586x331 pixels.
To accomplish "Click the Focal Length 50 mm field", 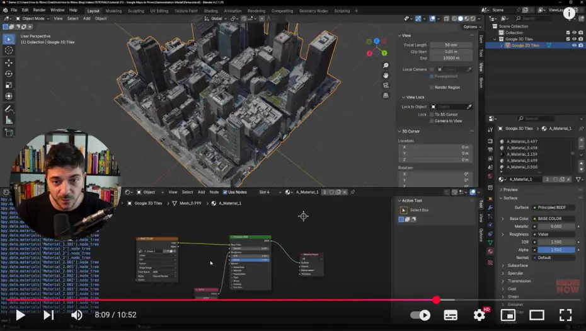I will click(x=450, y=45).
